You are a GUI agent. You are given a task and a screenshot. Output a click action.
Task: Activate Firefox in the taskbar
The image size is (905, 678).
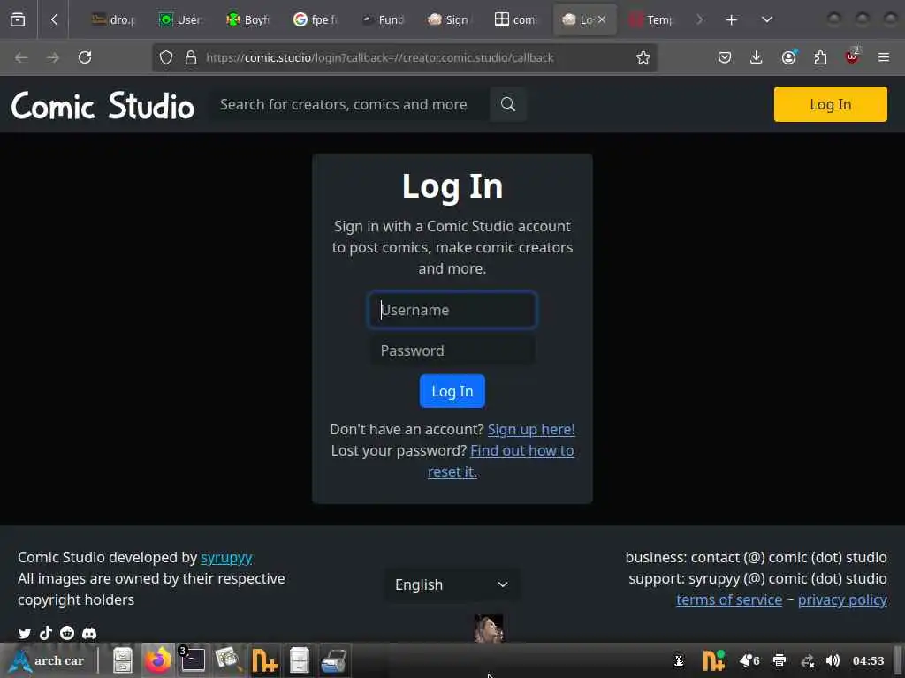157,660
